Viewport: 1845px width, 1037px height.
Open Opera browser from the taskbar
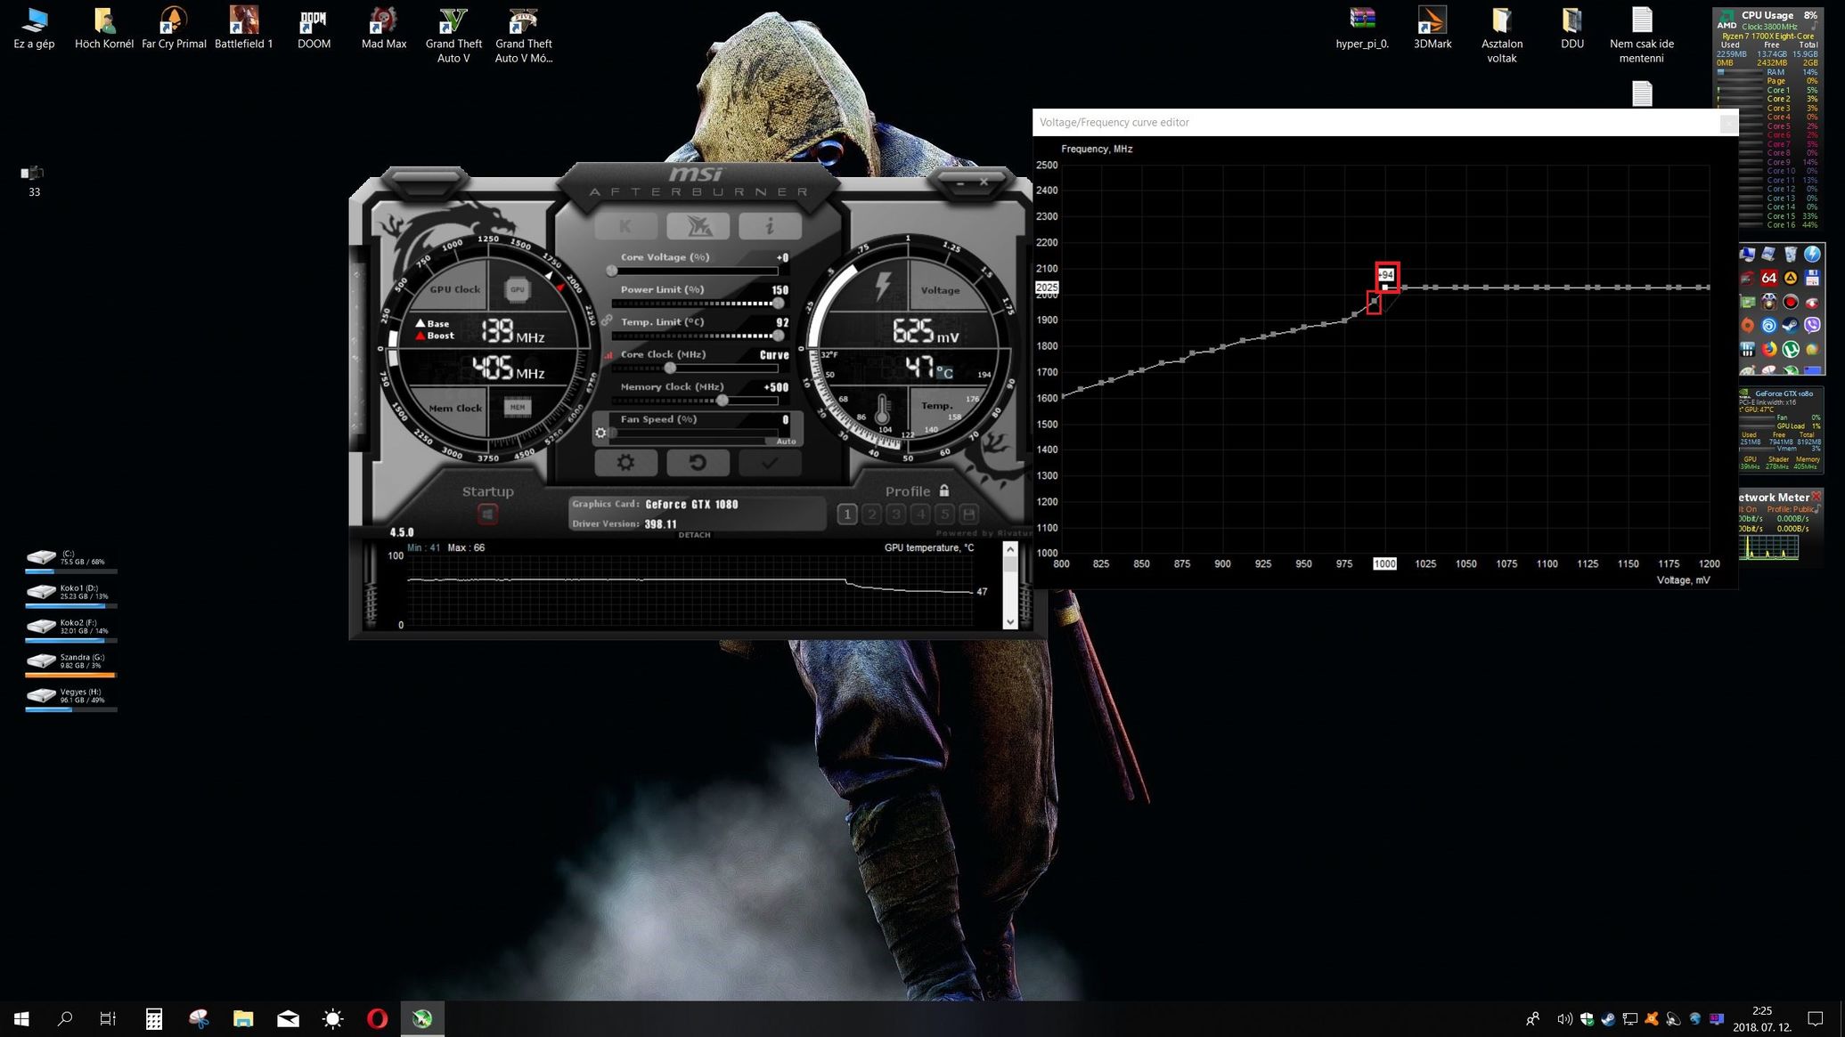tap(377, 1018)
